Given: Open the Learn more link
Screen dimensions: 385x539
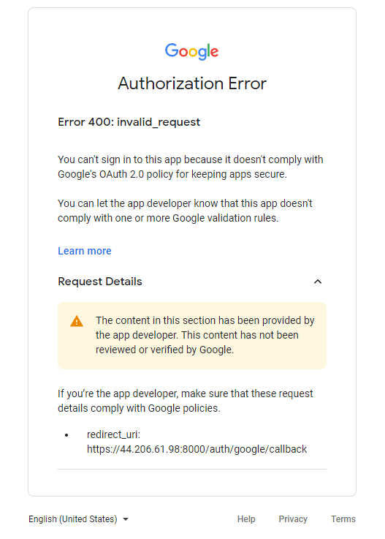Looking at the screenshot, I should click(85, 251).
